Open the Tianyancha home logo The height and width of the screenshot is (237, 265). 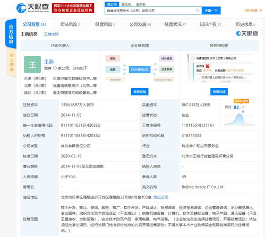[x=32, y=8]
